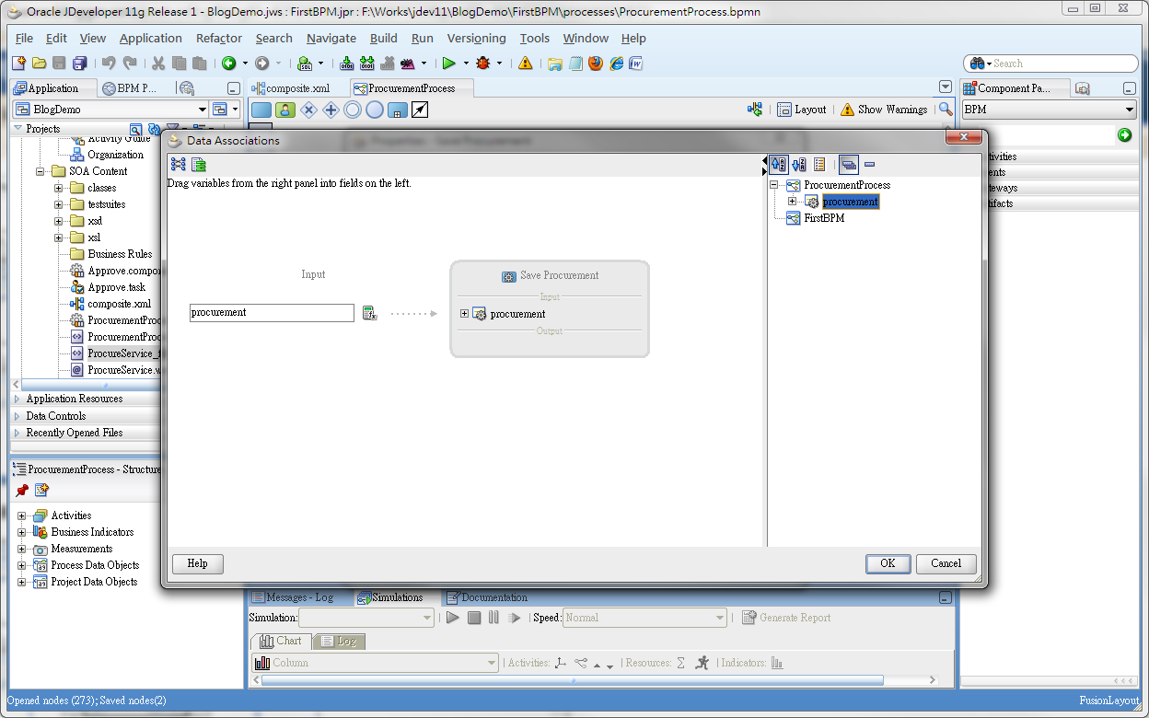Click first icon in Data Associations toolbar
This screenshot has height=718, width=1149.
point(179,165)
